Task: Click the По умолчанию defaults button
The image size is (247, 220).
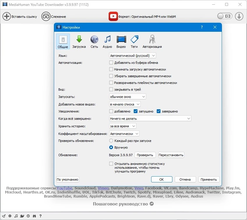Action: click(x=68, y=179)
